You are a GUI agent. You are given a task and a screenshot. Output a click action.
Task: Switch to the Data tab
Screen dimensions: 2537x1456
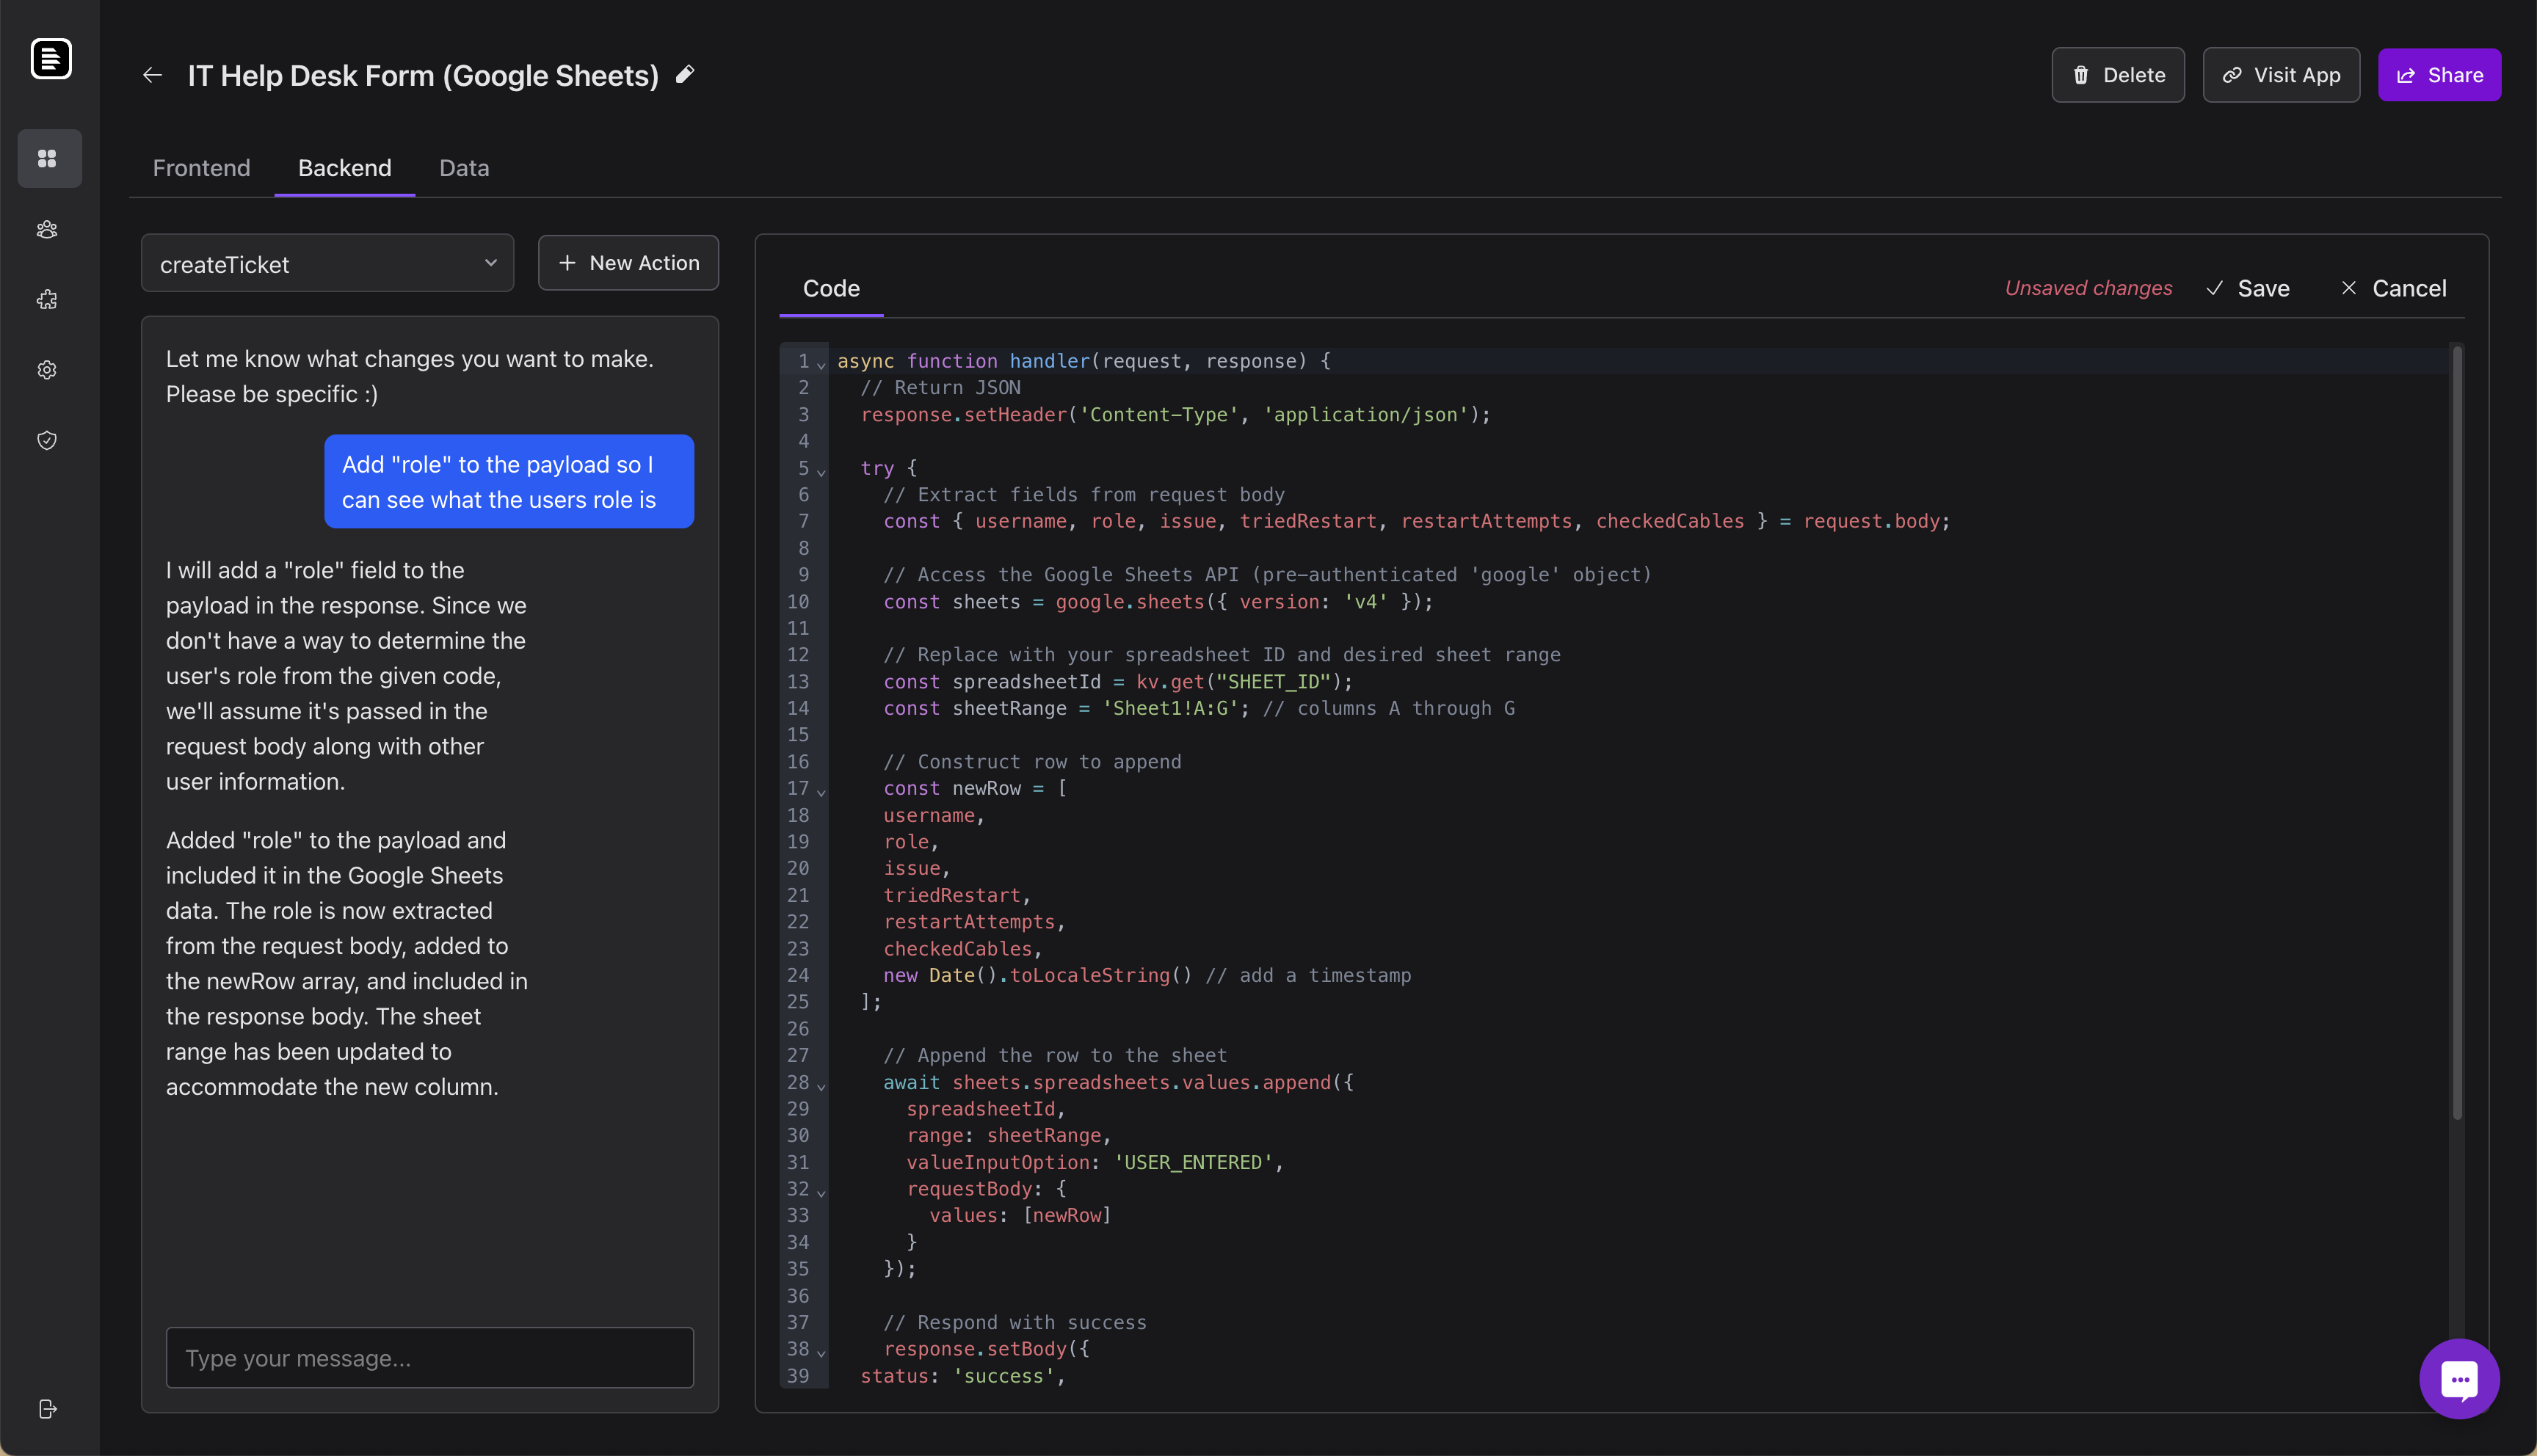click(x=464, y=168)
